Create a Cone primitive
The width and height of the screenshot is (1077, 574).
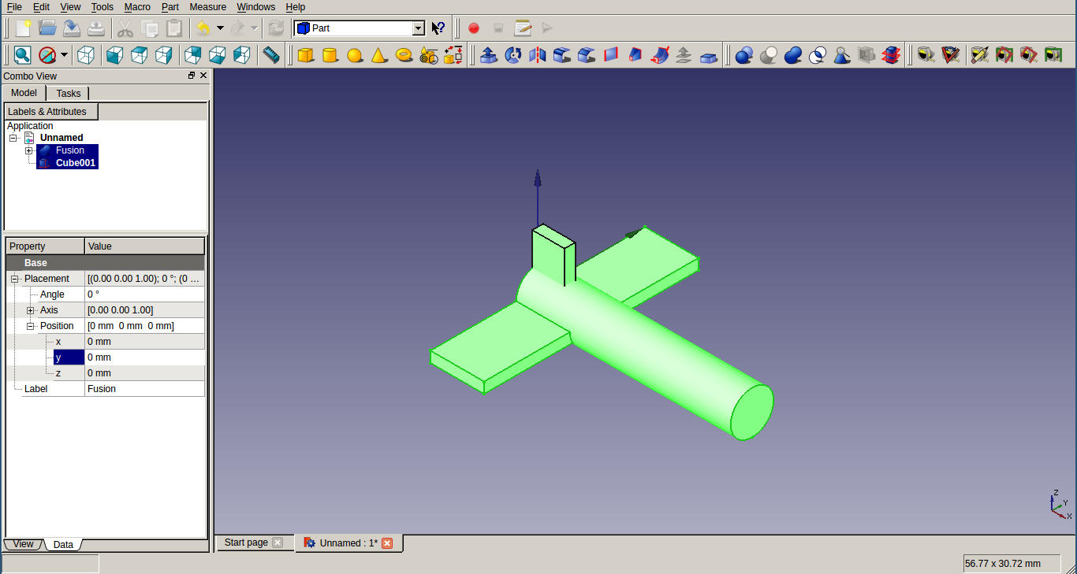379,55
